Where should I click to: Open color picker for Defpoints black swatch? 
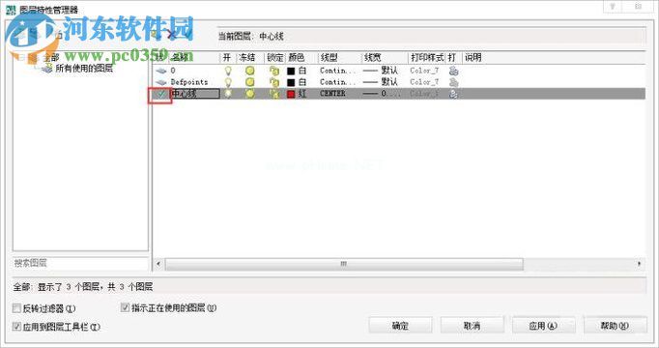pyautogui.click(x=291, y=82)
